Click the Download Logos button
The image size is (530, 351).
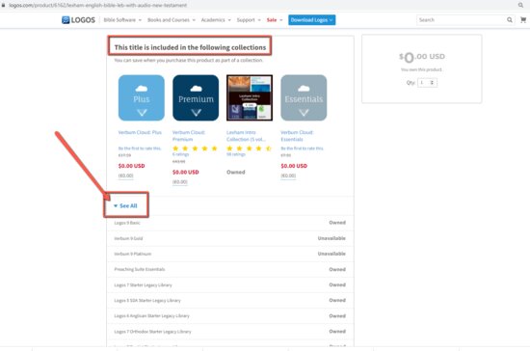click(311, 20)
